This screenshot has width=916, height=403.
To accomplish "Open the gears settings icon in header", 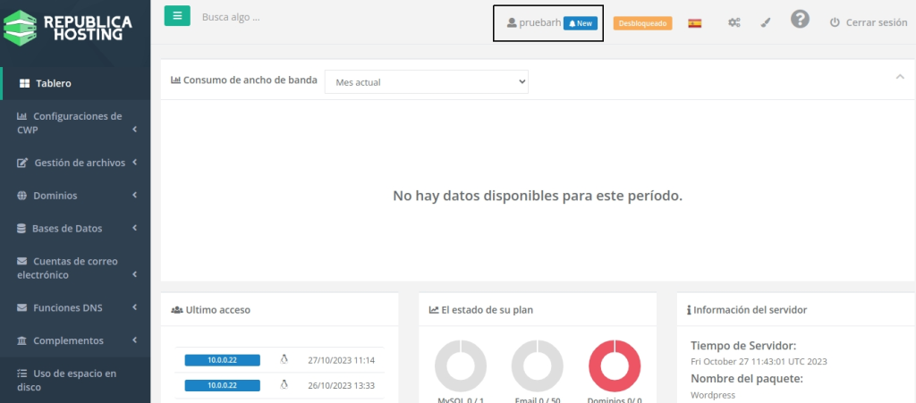I will 734,23.
